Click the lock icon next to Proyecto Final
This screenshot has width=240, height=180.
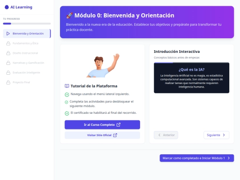click(x=8, y=82)
